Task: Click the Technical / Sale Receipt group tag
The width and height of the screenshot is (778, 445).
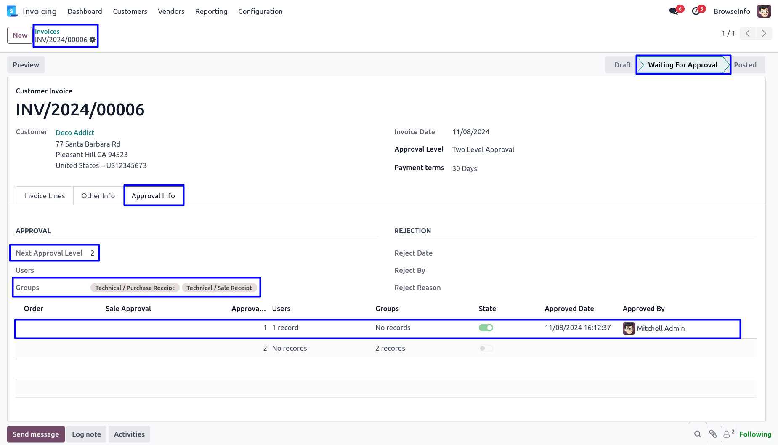Action: coord(219,288)
